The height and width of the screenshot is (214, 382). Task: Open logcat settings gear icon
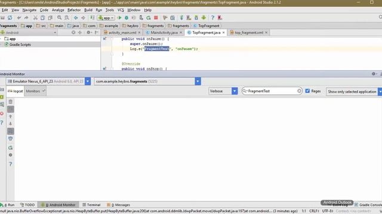click(x=11, y=155)
